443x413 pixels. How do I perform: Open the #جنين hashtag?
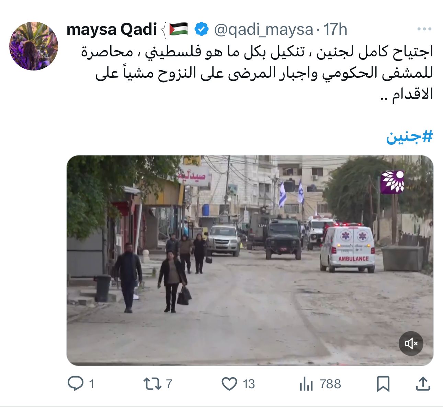409,137
